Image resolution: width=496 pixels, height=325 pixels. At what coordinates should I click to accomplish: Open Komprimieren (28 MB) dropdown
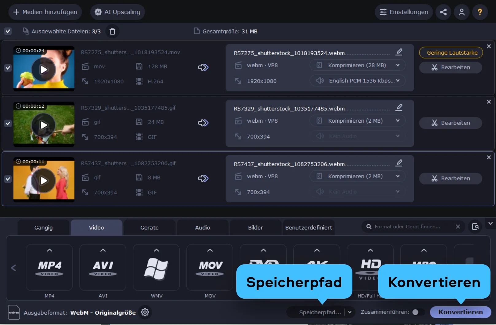(x=357, y=65)
